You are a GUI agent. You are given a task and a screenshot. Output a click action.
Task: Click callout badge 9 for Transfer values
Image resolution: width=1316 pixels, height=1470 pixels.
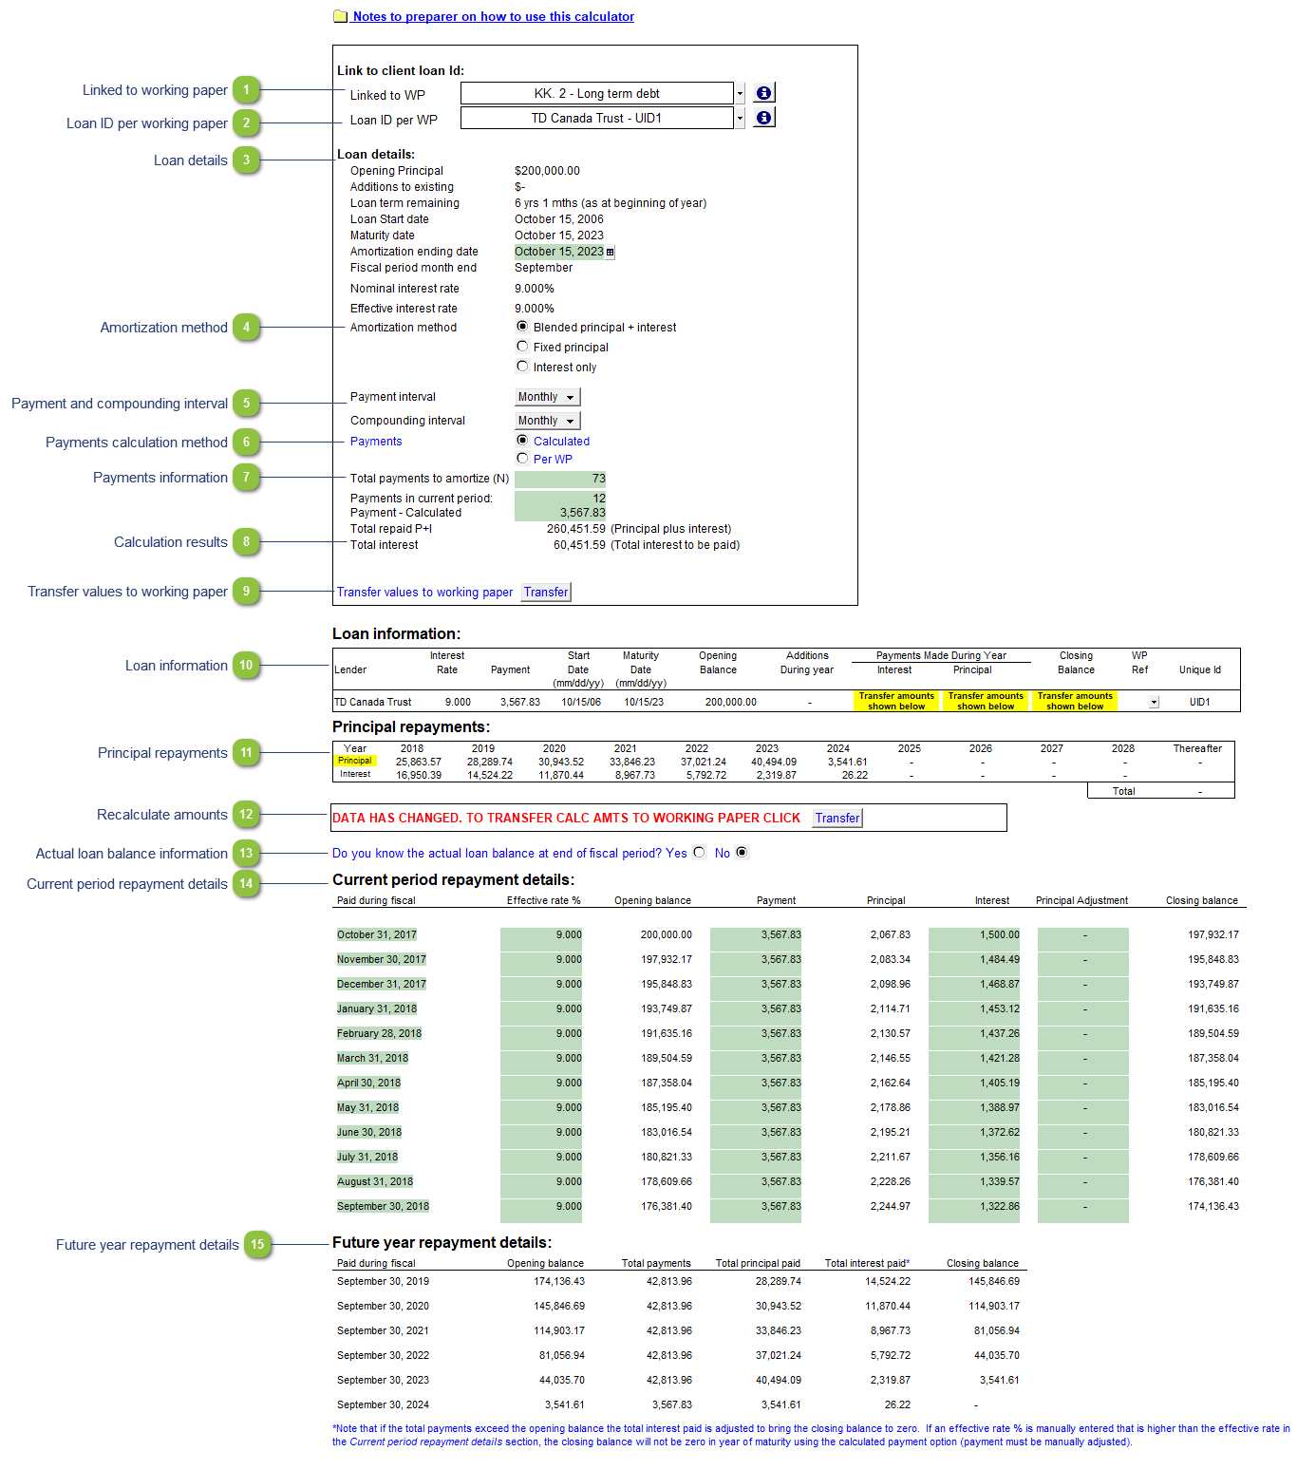coord(246,591)
